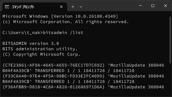Click the typed command bitsadmin /list
The image size is (172, 97).
[63, 33]
